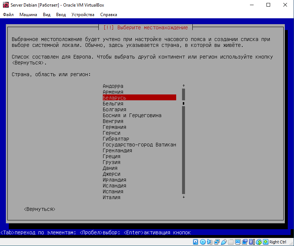Click the hard disk activity status icon
The image size is (294, 246).
pyautogui.click(x=195, y=242)
